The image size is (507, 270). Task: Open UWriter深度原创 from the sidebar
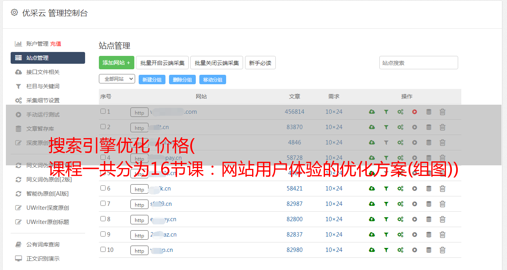(x=47, y=208)
